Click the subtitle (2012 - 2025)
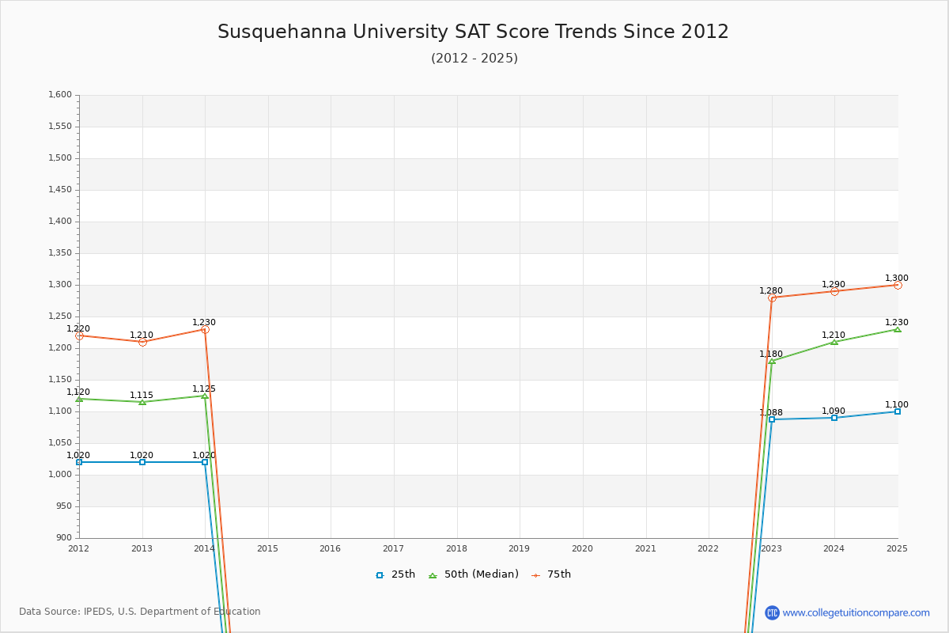The width and height of the screenshot is (949, 633). click(x=475, y=58)
